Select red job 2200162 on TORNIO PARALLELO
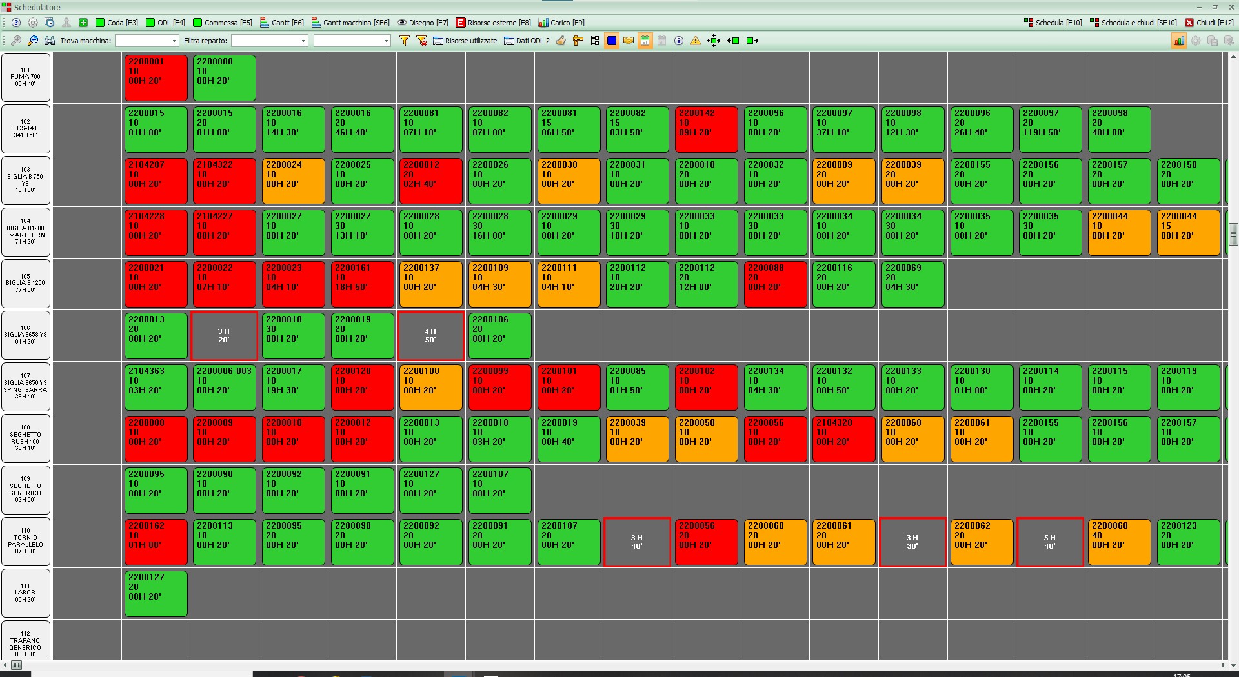 156,542
